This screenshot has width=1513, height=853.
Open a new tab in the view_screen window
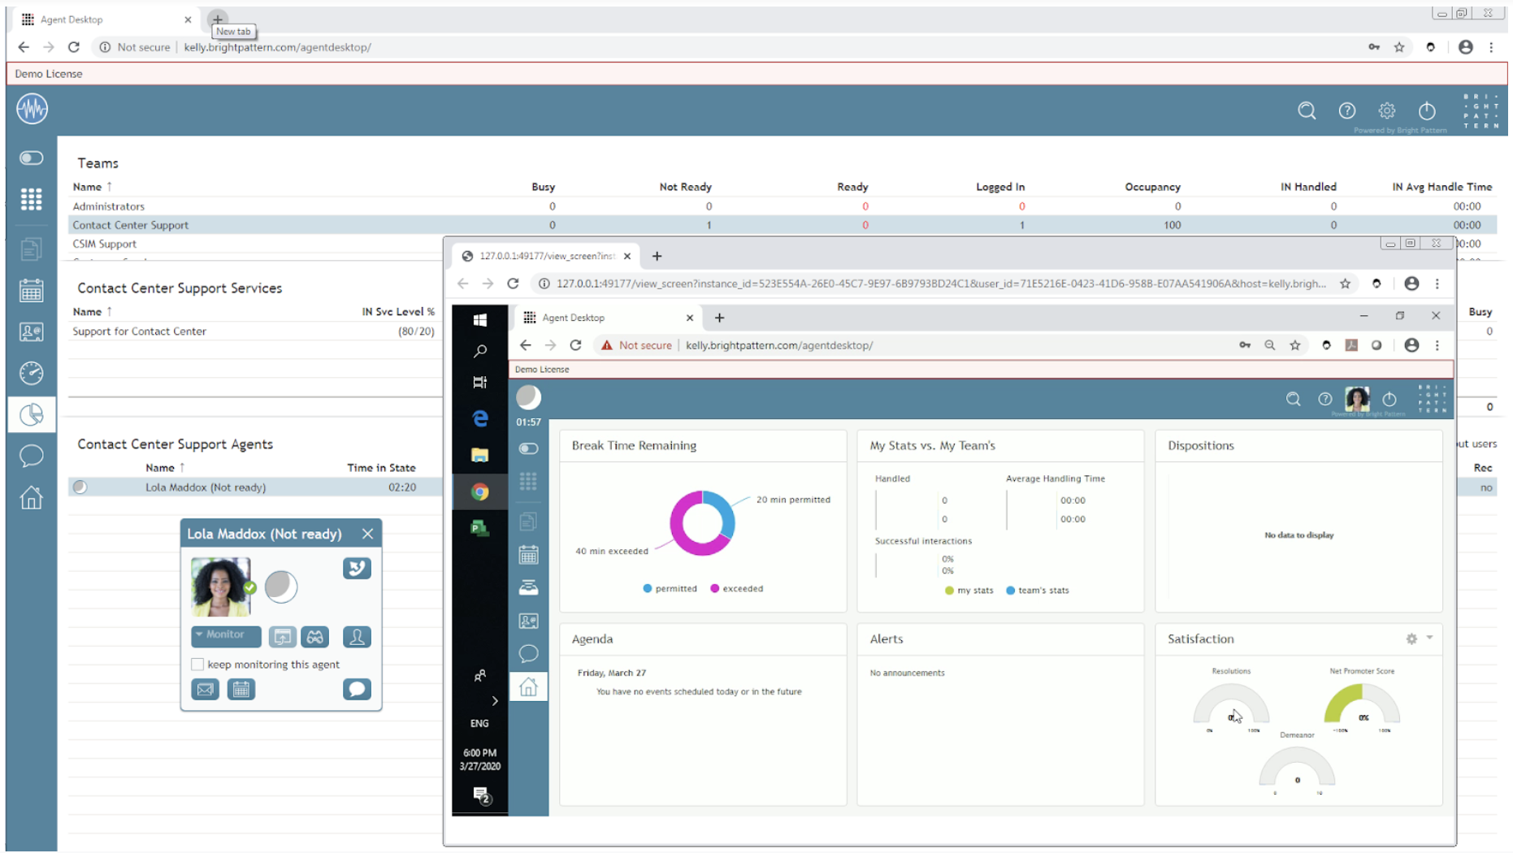coord(657,256)
